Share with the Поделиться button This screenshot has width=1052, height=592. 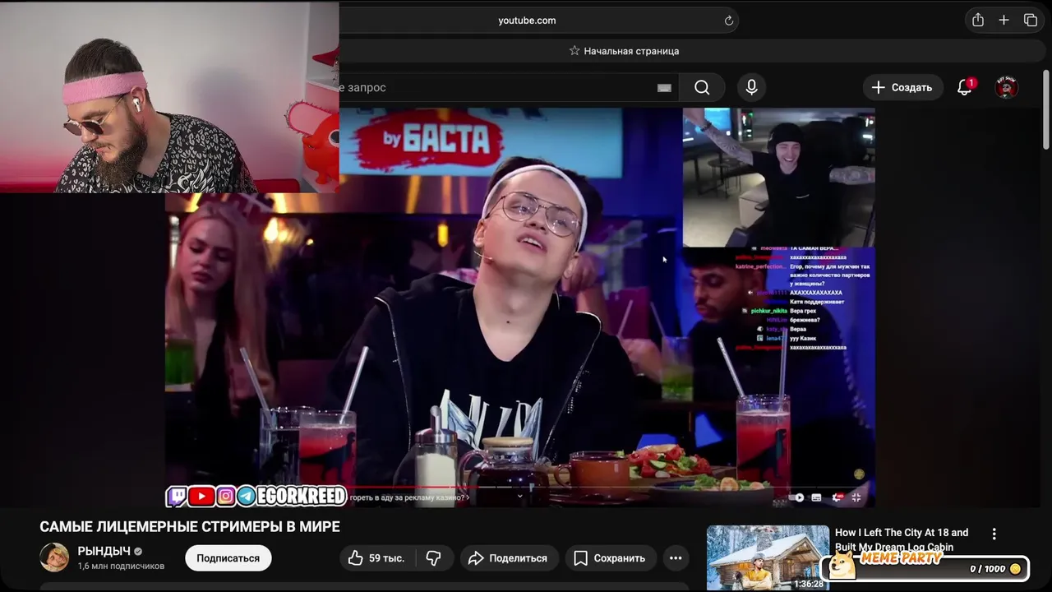click(x=509, y=558)
